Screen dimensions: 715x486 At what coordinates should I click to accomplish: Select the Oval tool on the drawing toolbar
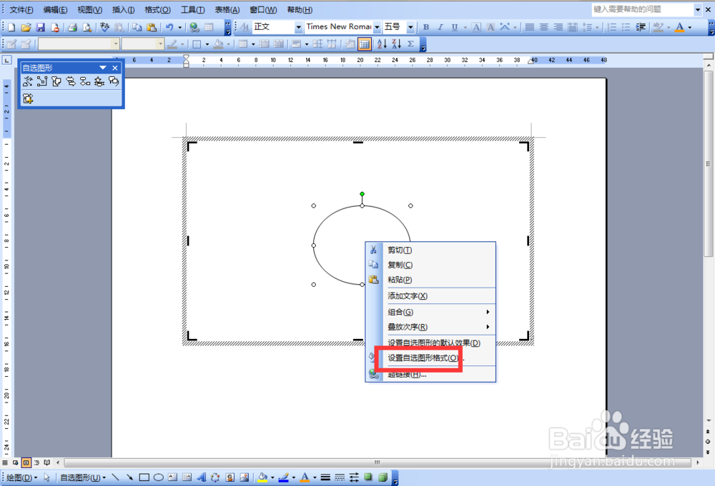(158, 476)
